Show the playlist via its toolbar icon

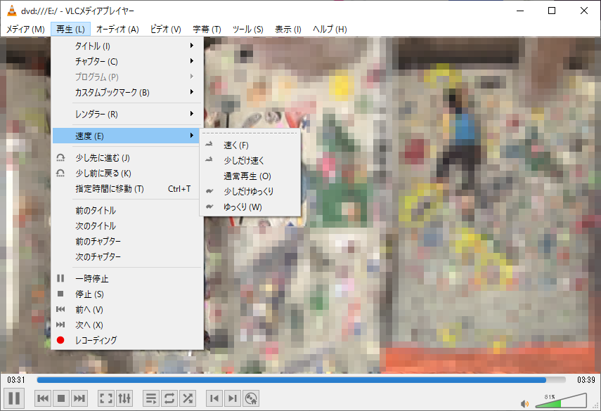coord(150,398)
